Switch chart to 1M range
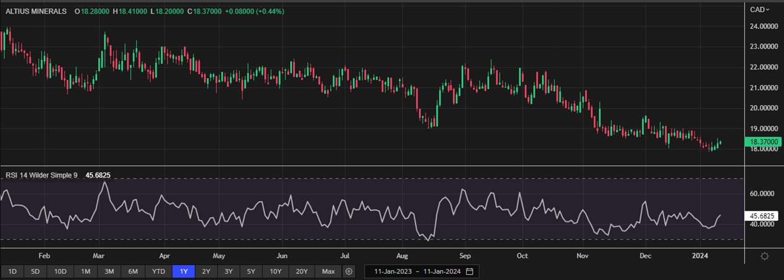The image size is (784, 280). (x=85, y=271)
